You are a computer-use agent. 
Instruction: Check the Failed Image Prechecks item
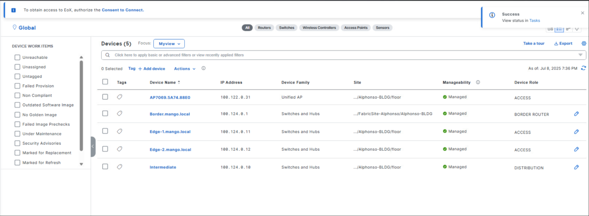point(17,124)
